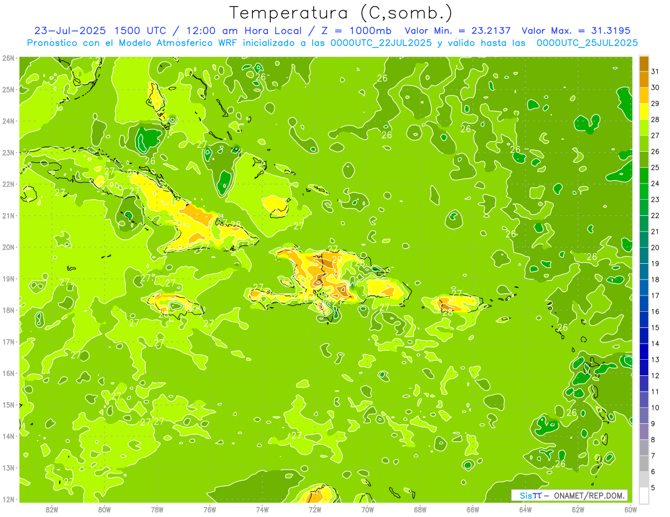
Task: Click the legend value '23'
Action: (x=655, y=200)
